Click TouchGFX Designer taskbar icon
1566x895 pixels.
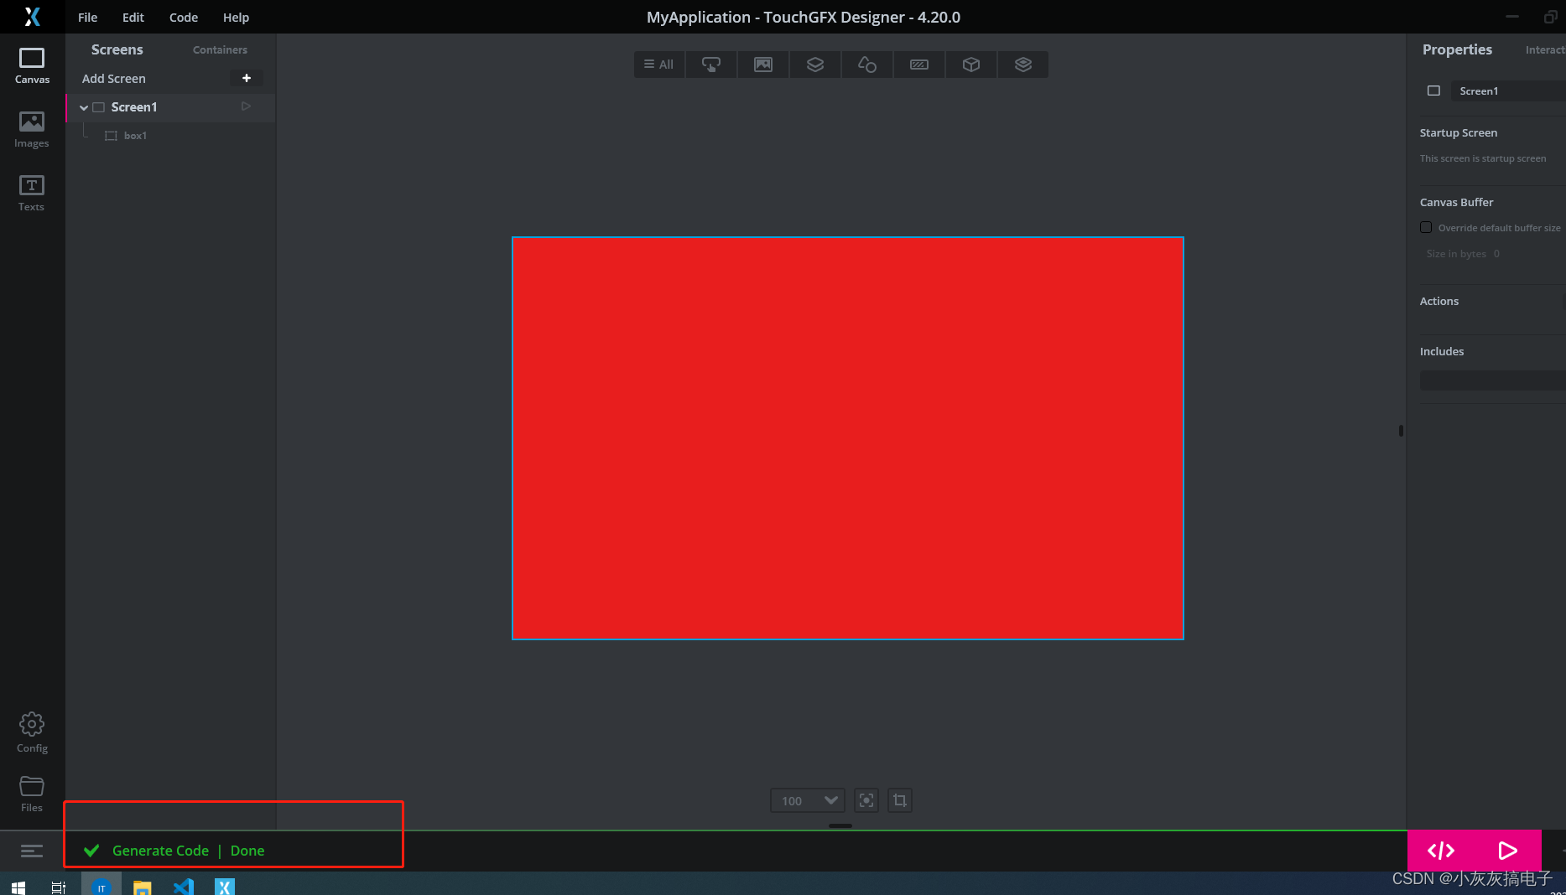pyautogui.click(x=225, y=887)
